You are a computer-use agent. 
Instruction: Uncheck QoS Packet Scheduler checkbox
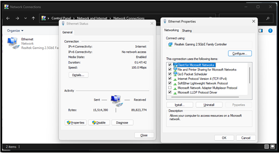click(170, 74)
